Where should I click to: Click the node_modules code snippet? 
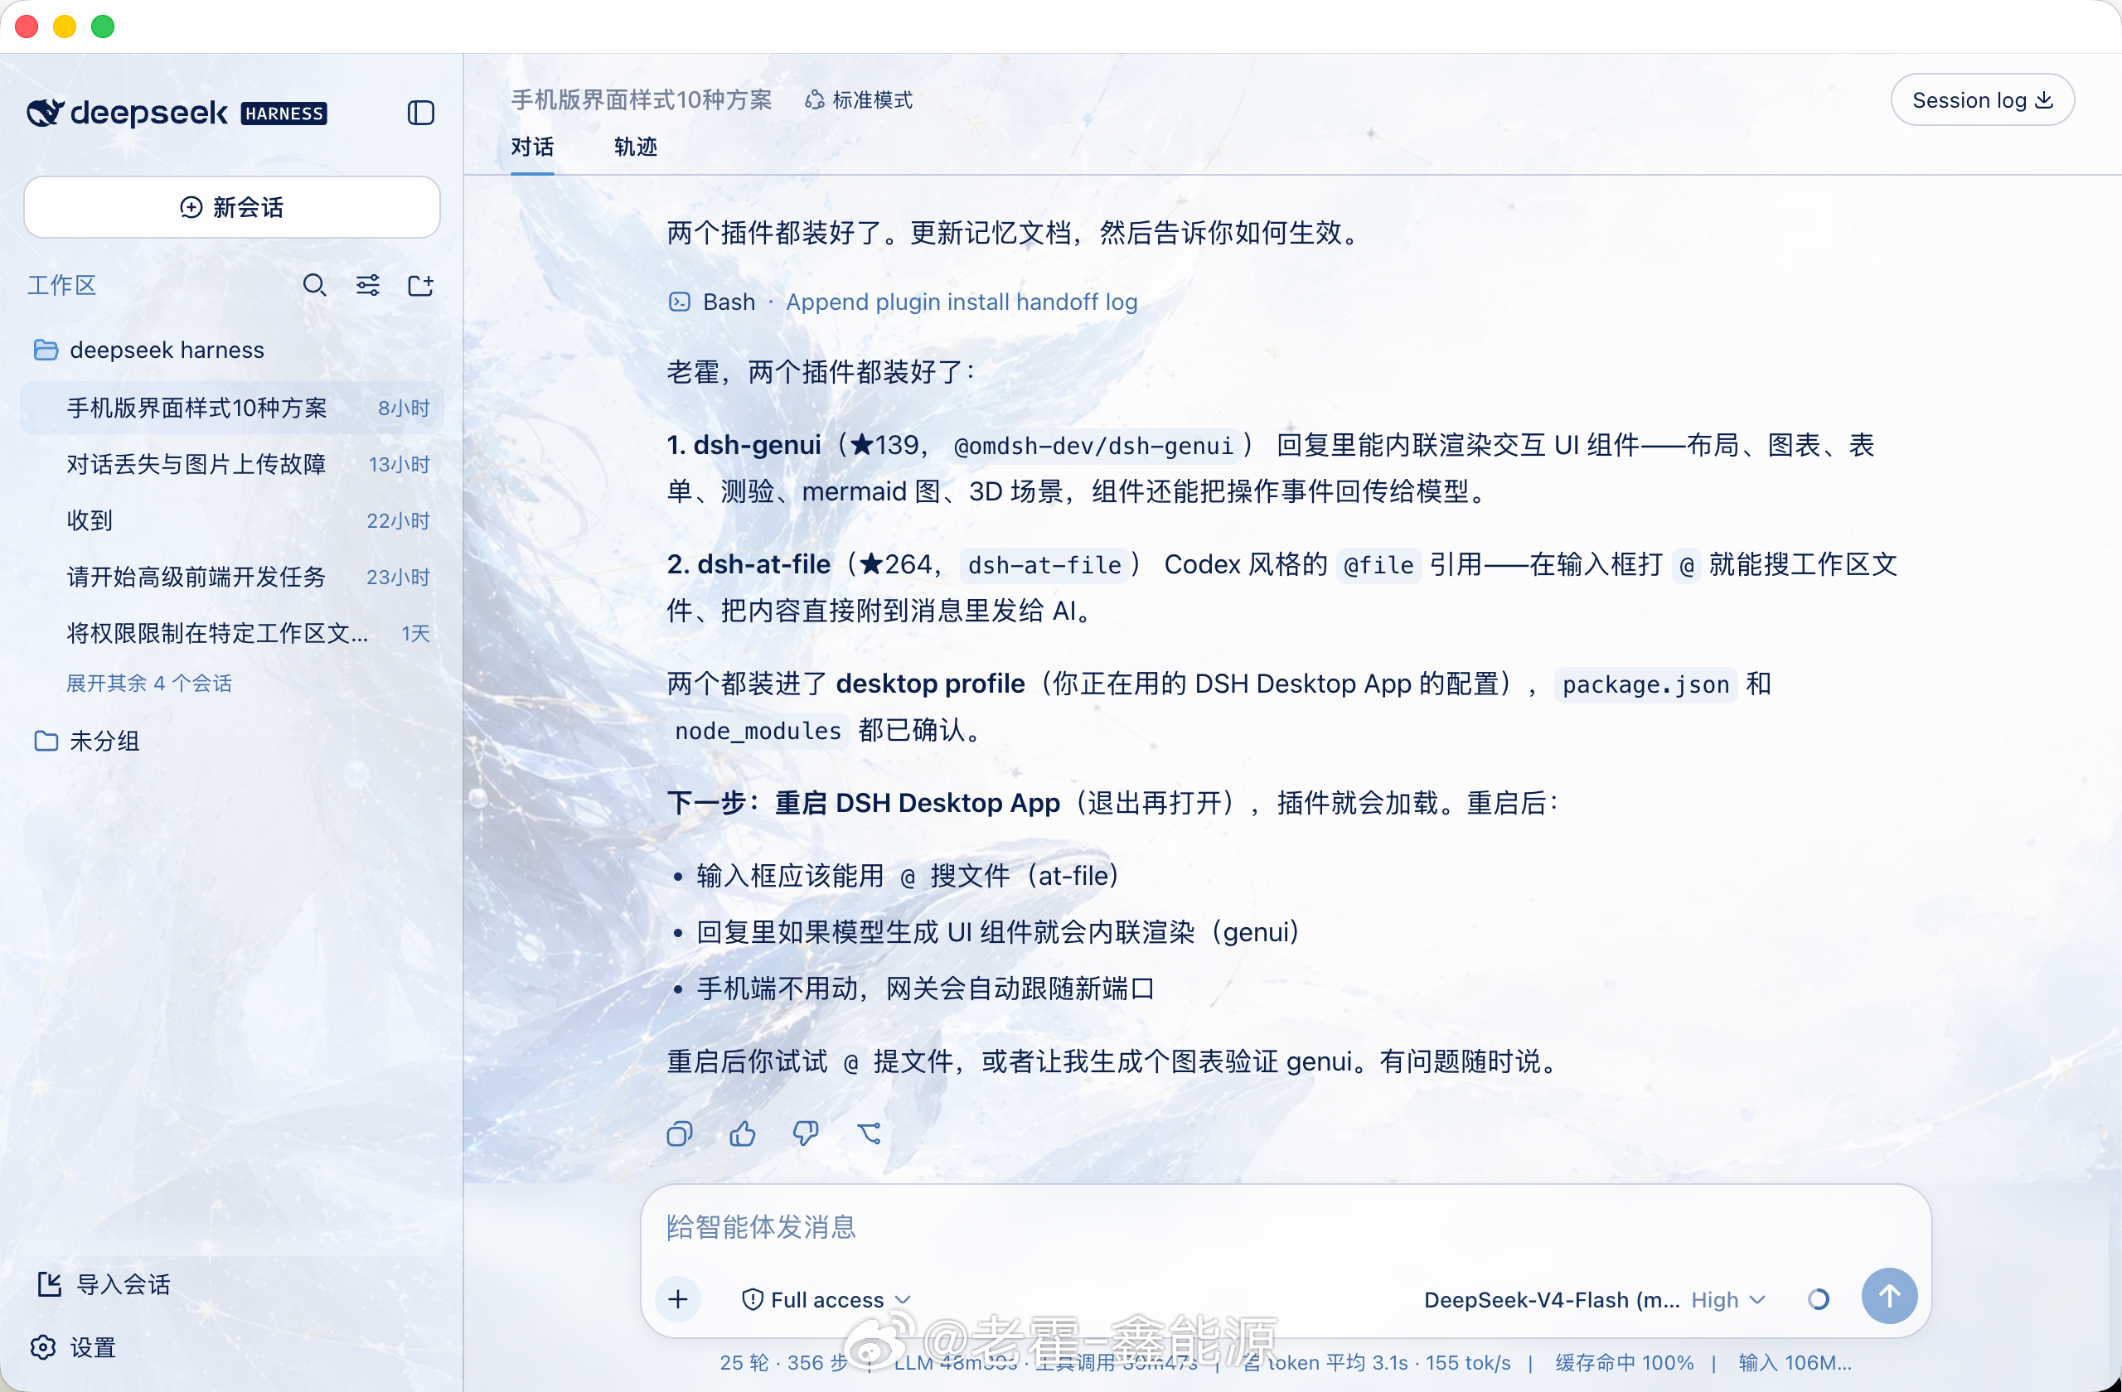758,731
